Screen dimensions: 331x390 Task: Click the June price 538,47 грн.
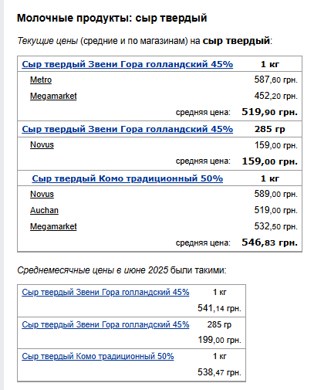219,372
